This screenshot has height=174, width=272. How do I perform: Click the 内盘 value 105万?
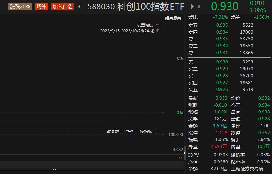click(x=263, y=147)
